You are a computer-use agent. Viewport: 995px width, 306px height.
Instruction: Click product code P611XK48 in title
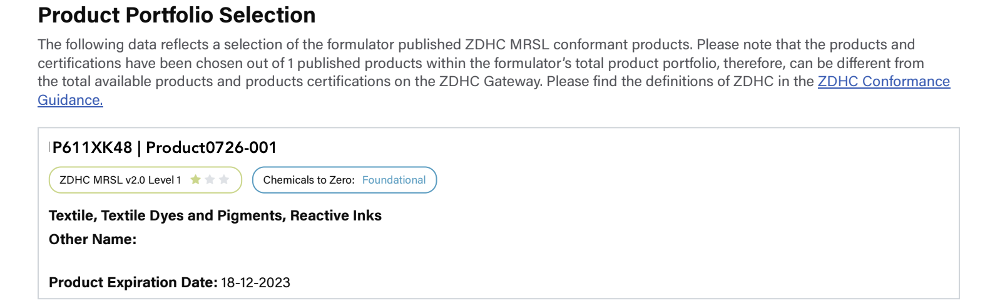(93, 148)
